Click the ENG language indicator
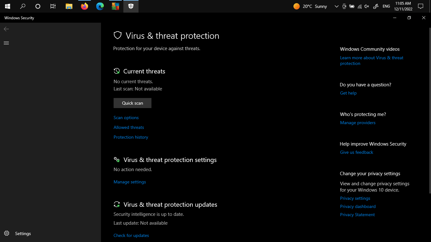 [x=386, y=6]
